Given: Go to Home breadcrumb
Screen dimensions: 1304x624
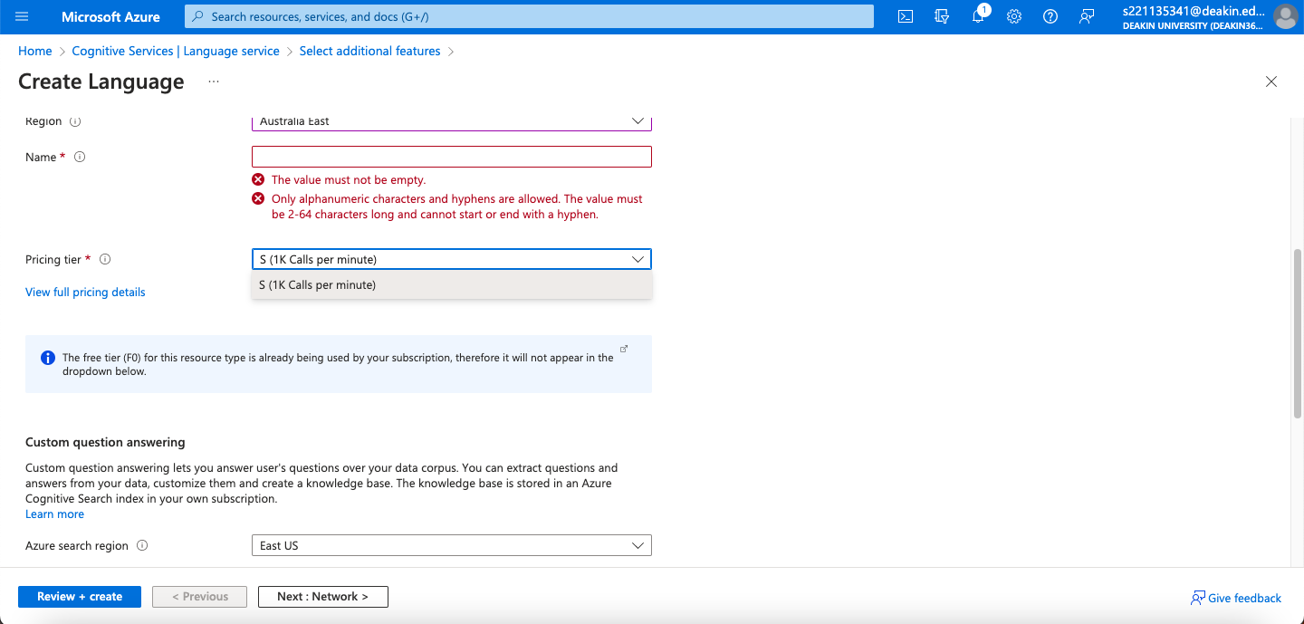Looking at the screenshot, I should pos(34,51).
